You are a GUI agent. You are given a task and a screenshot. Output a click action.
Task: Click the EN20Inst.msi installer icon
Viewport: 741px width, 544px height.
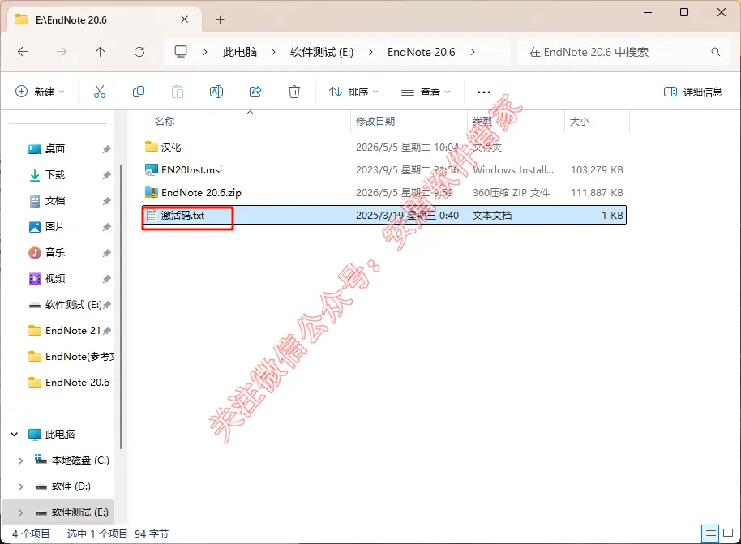tap(152, 170)
